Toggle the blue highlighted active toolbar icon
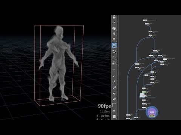The image size is (181, 135). tap(114, 45)
